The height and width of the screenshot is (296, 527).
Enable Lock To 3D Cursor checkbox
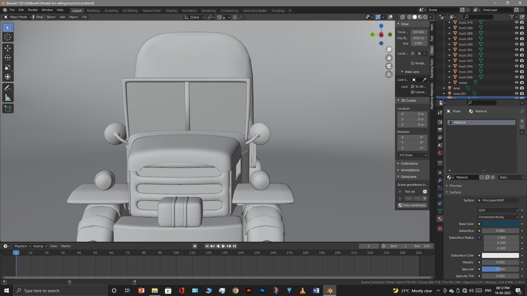click(412, 87)
